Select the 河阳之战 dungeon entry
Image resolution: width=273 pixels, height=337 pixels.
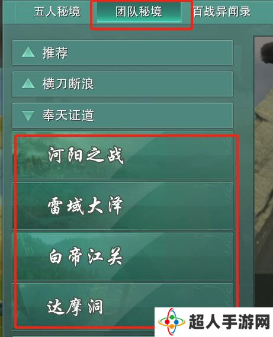(125, 157)
